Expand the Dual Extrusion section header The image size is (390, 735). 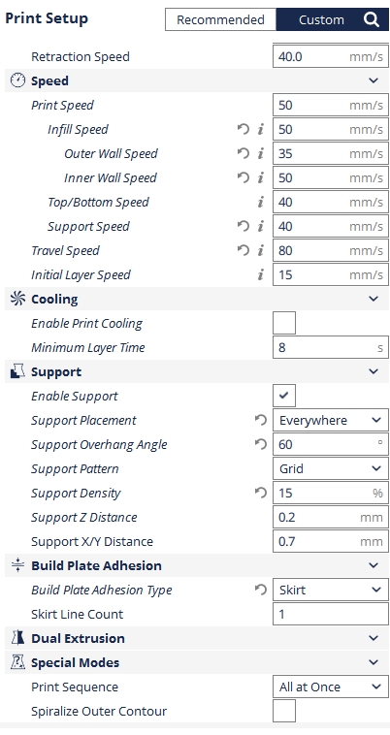pos(197,638)
